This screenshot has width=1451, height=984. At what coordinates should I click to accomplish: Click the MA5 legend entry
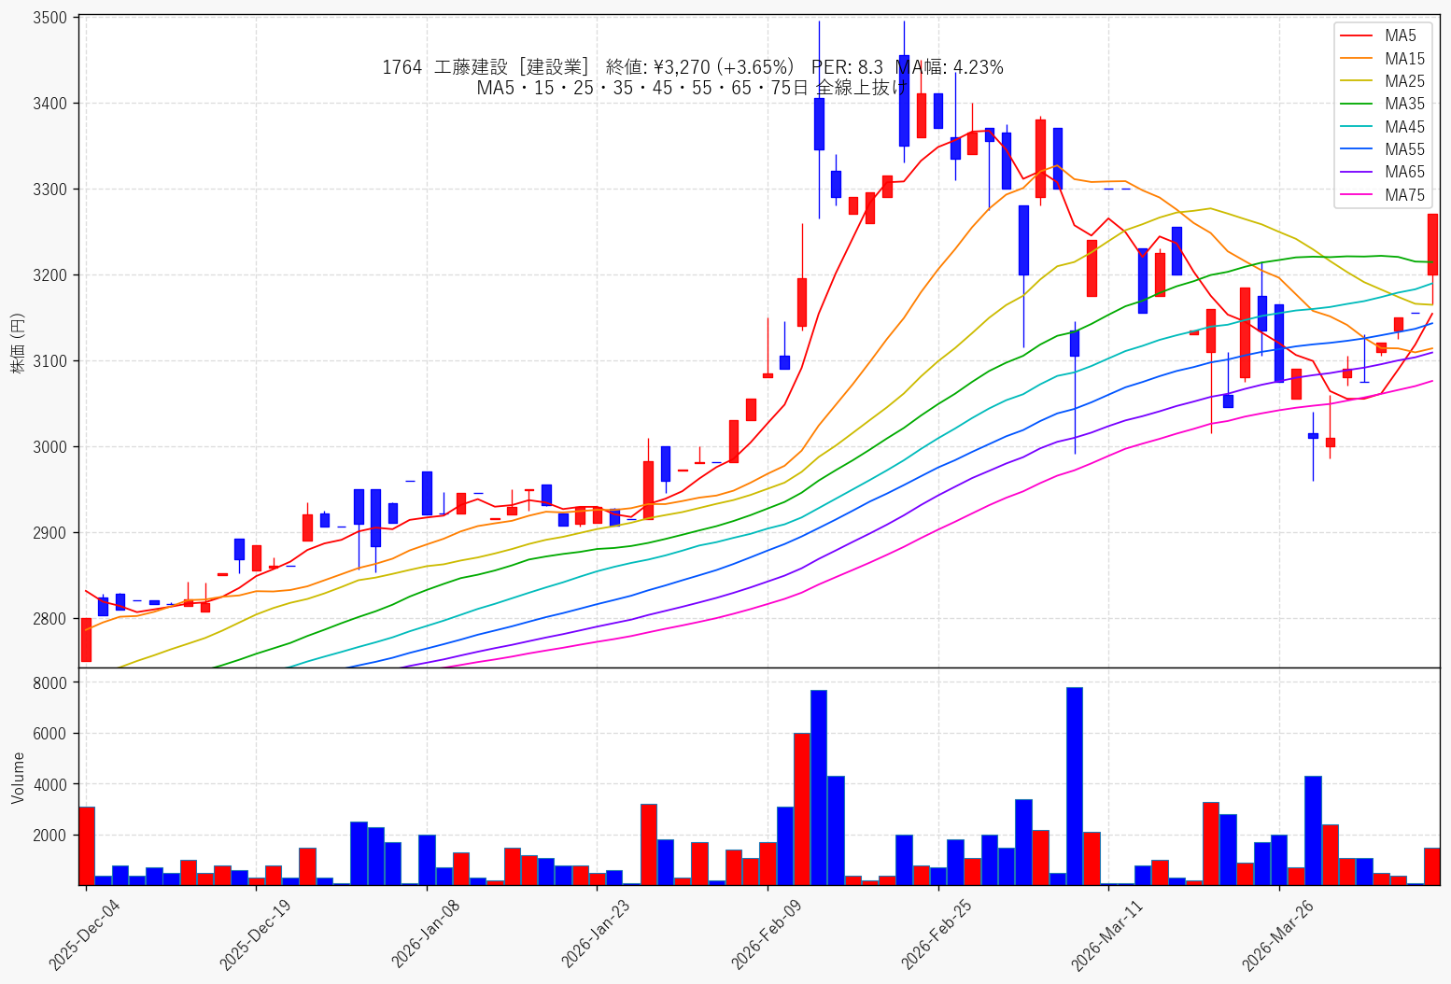(x=1382, y=35)
